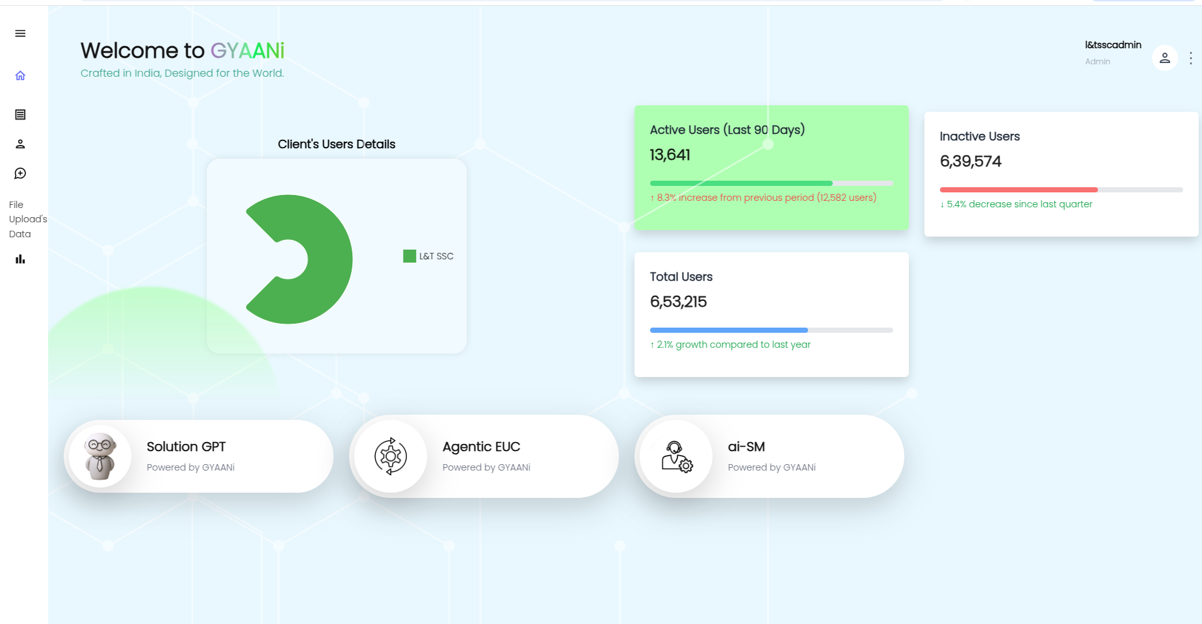Open the home dashboard icon in sidebar
Screen dimensions: 1202x624
(x=20, y=75)
